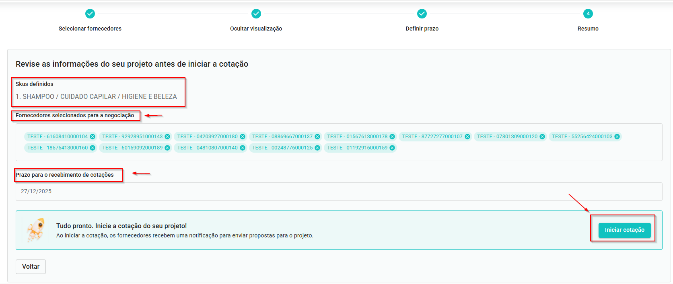This screenshot has height=284, width=673.
Task: Remove supplier chip TESTE - 61608410000104
Action: coord(93,137)
